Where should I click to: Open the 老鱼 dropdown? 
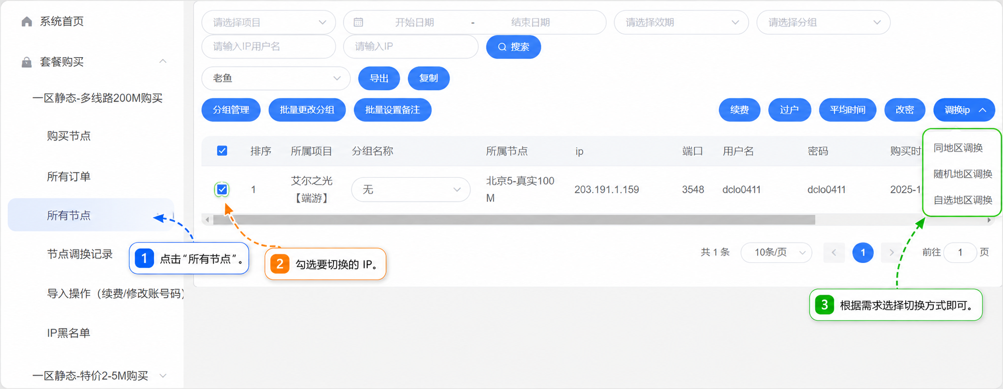click(276, 78)
